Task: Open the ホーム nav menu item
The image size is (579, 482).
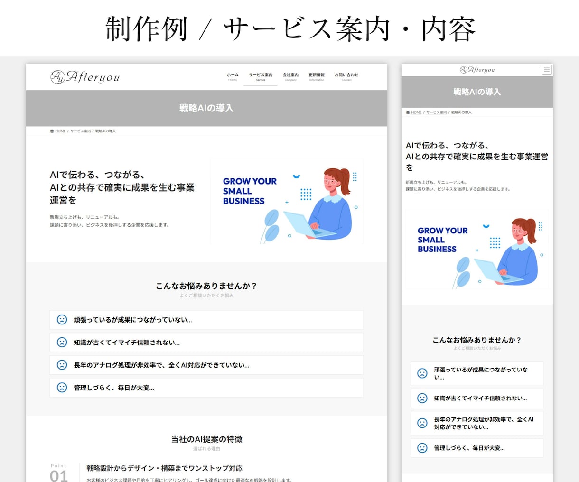Action: 233,77
